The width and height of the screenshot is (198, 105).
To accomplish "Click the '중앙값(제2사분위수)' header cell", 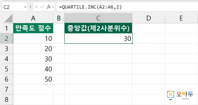I will tap(98, 28).
